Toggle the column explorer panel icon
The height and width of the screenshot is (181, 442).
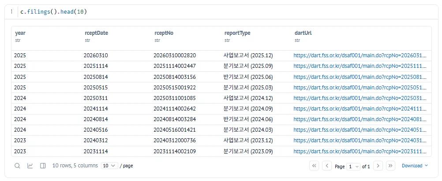(43, 166)
